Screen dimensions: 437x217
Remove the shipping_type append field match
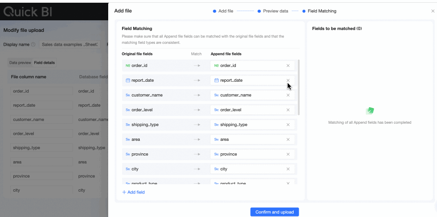pyautogui.click(x=288, y=125)
